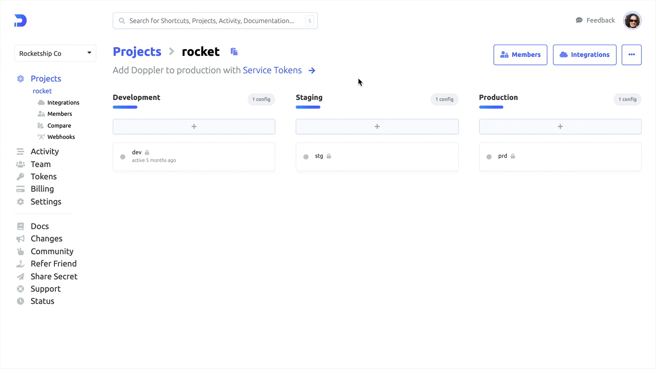Open Members under rocket in sidebar
656x369 pixels.
(x=59, y=114)
